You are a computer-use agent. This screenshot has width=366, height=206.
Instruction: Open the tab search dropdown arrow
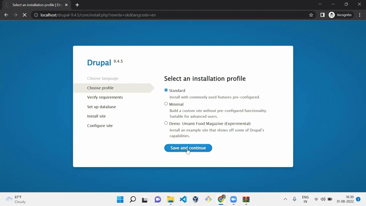(x=320, y=4)
